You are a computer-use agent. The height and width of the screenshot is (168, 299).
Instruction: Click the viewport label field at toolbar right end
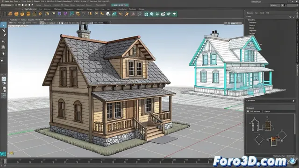(x=236, y=23)
